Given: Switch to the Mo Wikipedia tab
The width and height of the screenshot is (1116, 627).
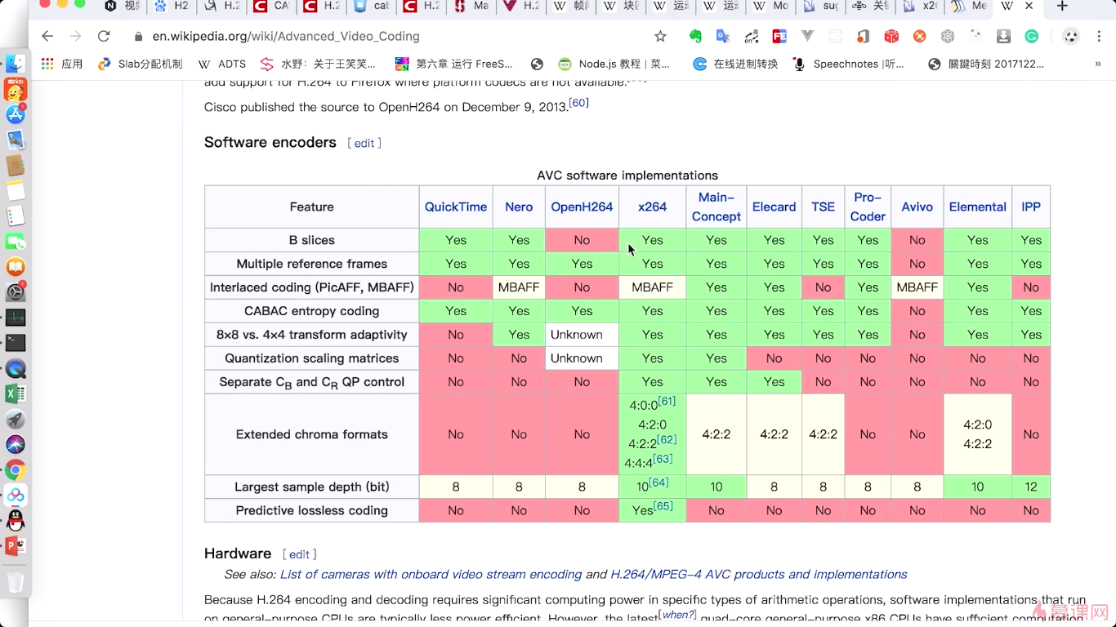Looking at the screenshot, I should pos(771,7).
